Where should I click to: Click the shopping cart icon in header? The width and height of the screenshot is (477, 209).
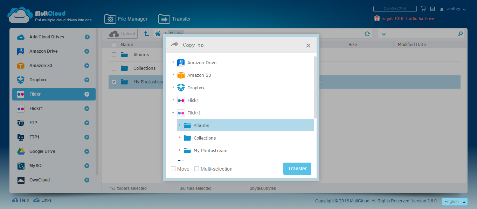pos(424,9)
